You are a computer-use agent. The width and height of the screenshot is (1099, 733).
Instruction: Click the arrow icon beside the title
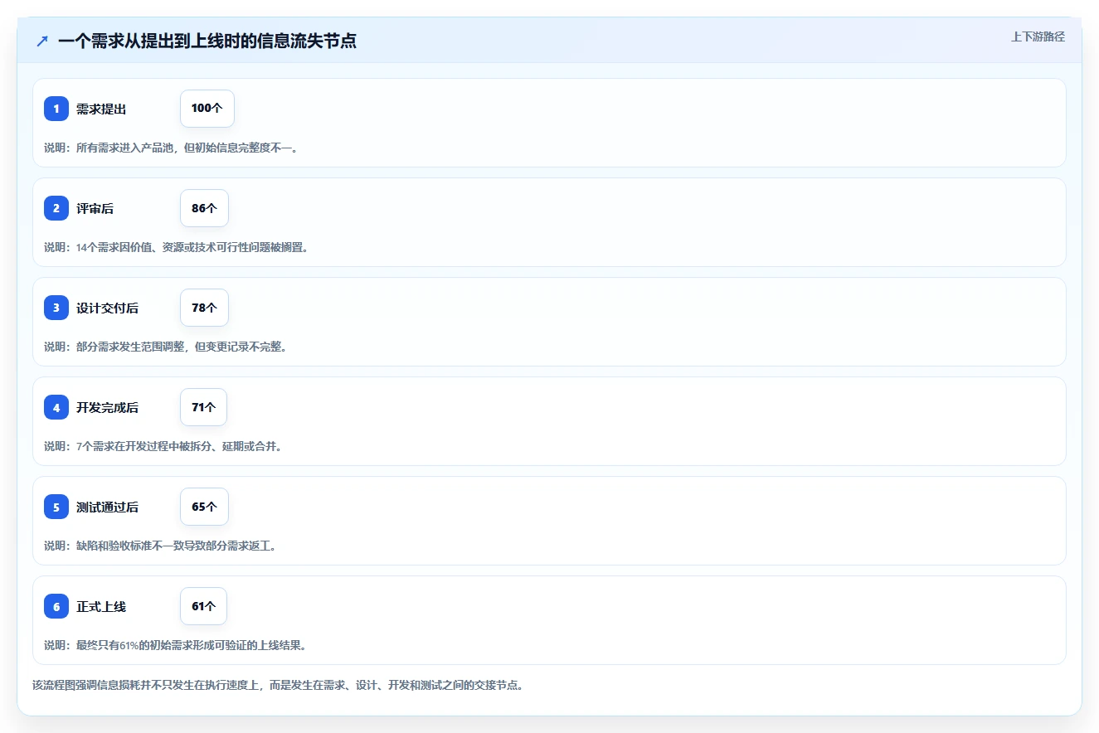point(41,41)
